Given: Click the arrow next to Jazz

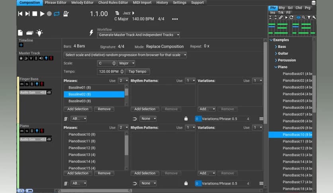Looking at the screenshot, I should (x=133, y=13).
